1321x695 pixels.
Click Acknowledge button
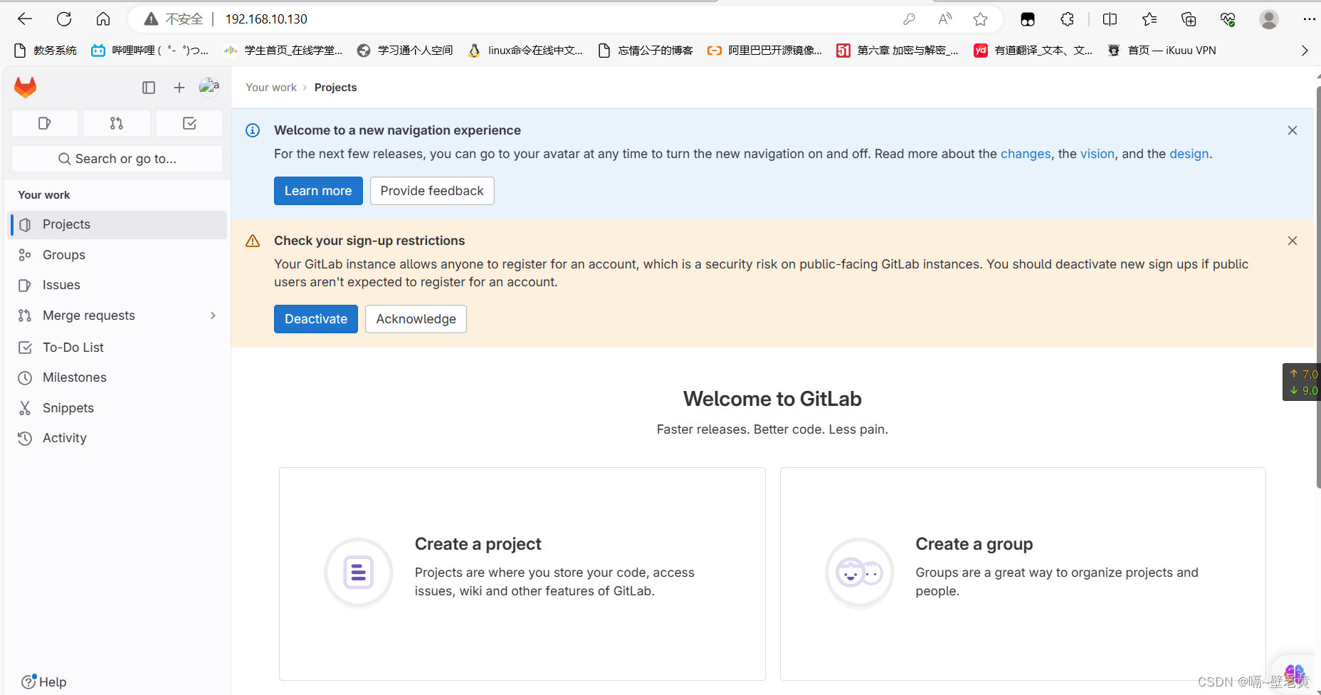pos(416,319)
